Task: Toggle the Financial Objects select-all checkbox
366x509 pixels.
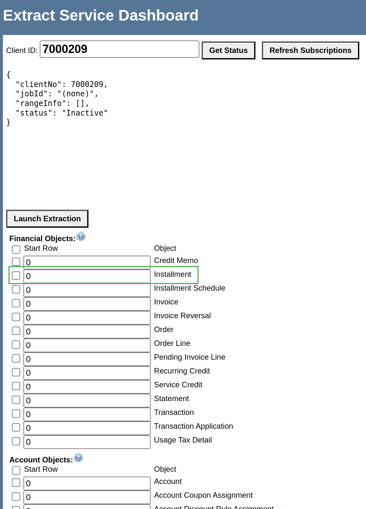Action: point(16,249)
